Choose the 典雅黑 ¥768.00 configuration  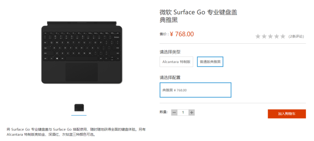(x=195, y=90)
